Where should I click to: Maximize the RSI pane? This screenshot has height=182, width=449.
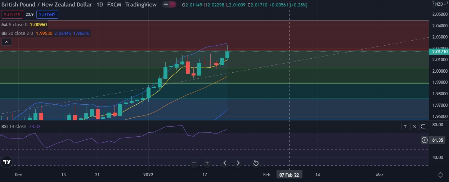point(423,126)
